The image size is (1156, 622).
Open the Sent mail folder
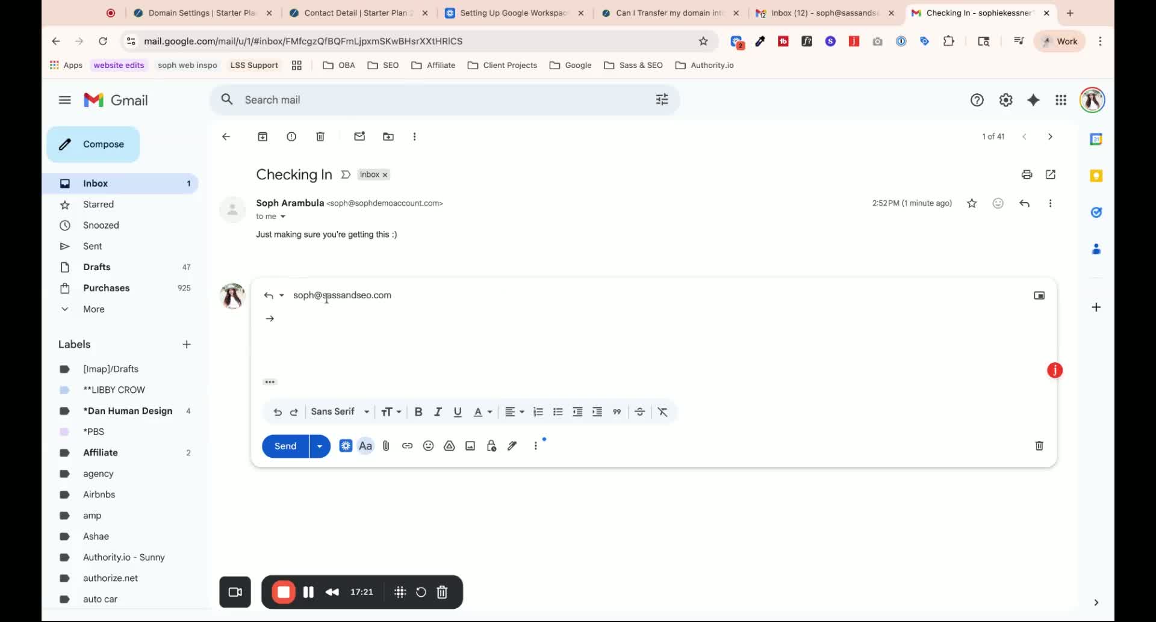(x=92, y=246)
